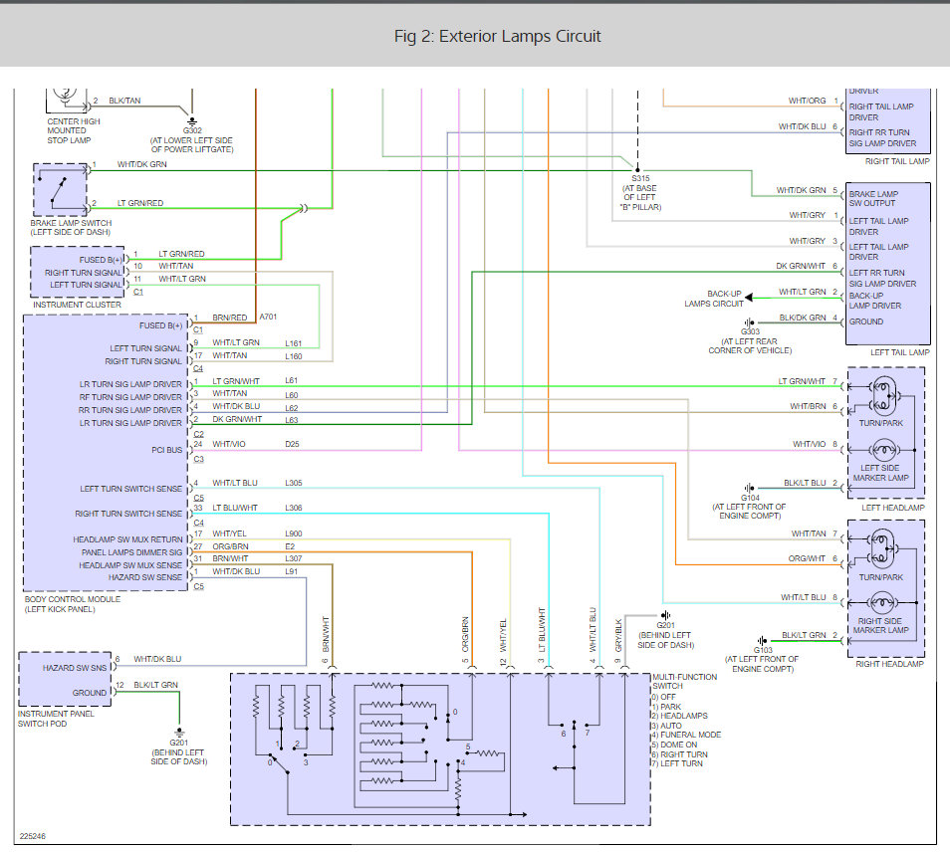This screenshot has height=852, width=950.
Task: Click the G104 ground symbol
Action: [750, 488]
